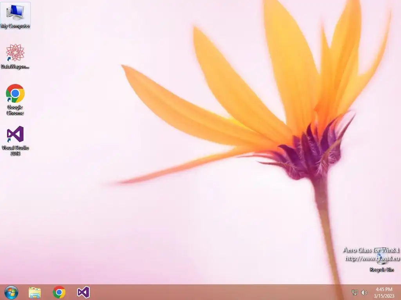Viewport: 401px width, 300px height.
Task: Launch Chrome from the taskbar
Action: tap(59, 292)
